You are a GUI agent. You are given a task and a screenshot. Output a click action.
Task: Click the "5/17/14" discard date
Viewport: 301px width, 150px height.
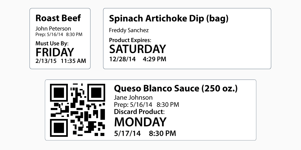127,134
